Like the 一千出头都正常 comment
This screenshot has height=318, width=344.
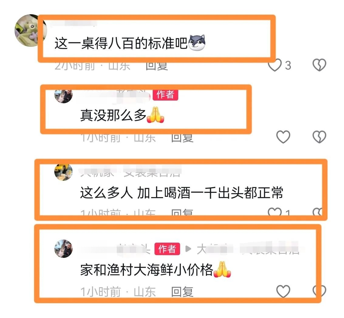click(x=275, y=212)
